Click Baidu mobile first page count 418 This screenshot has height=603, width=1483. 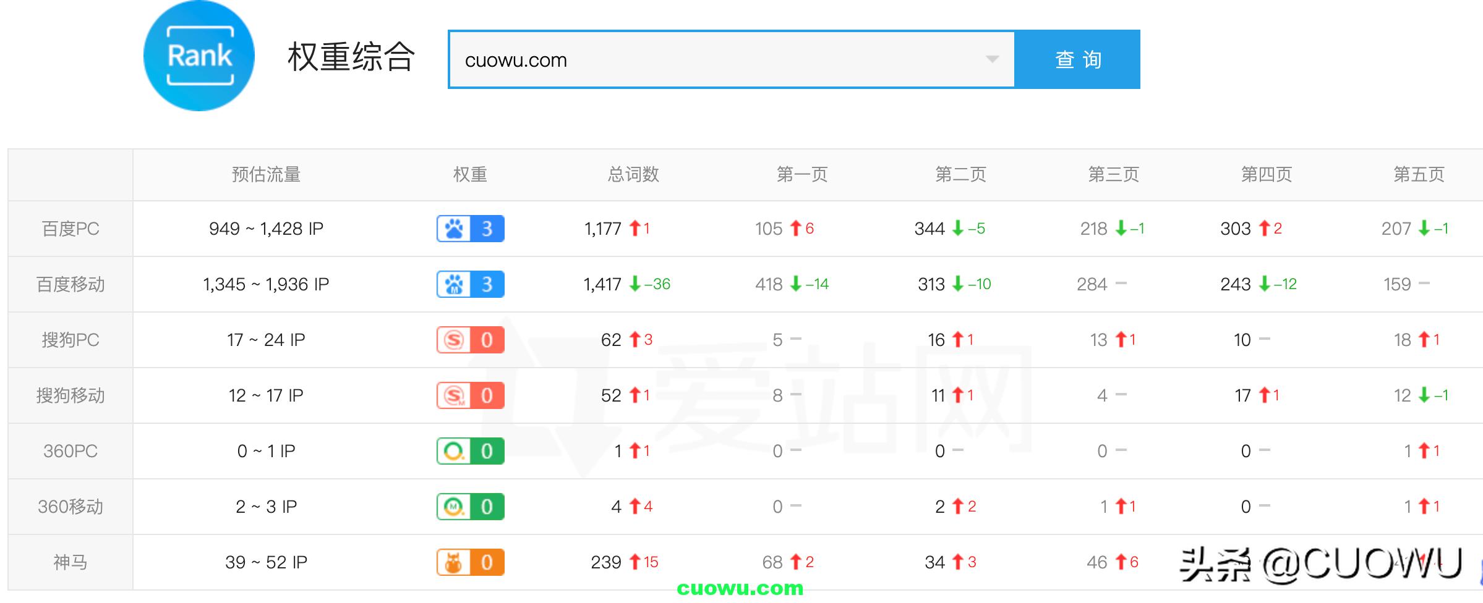click(769, 284)
